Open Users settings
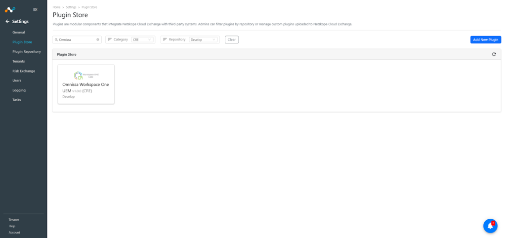The height and width of the screenshot is (238, 506). tap(17, 80)
